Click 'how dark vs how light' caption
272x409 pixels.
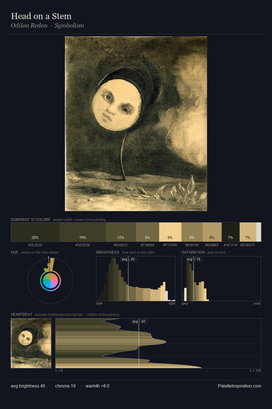pyautogui.click(x=138, y=252)
